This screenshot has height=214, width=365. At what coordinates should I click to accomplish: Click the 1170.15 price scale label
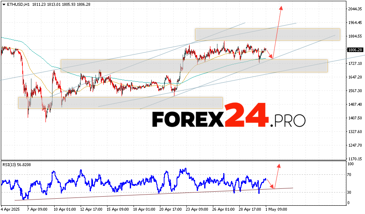click(x=355, y=159)
